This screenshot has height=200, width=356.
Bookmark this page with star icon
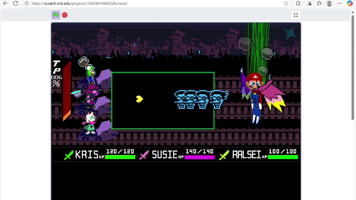click(x=286, y=3)
